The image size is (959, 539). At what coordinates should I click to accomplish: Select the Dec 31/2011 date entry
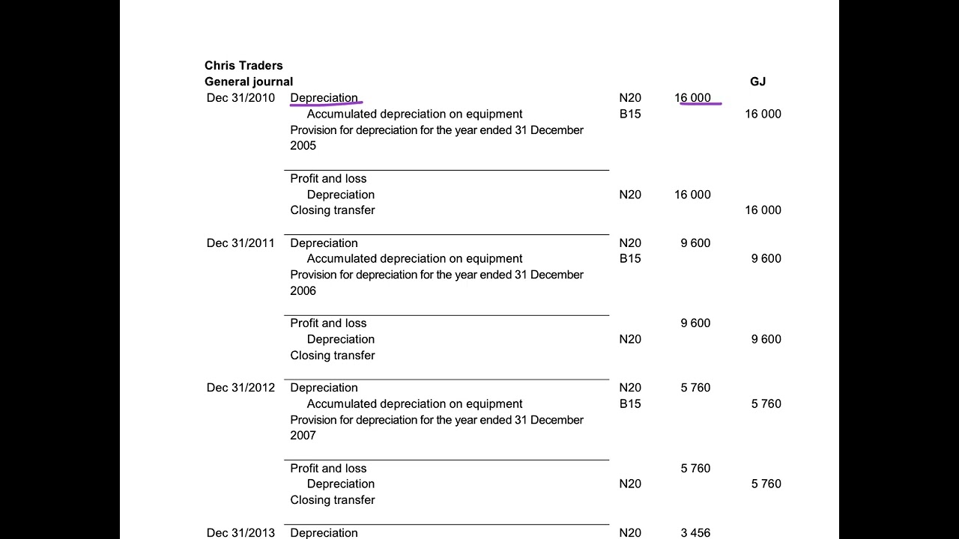(x=240, y=243)
